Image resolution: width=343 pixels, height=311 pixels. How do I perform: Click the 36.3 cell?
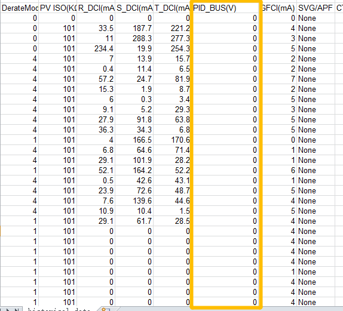pyautogui.click(x=96, y=130)
